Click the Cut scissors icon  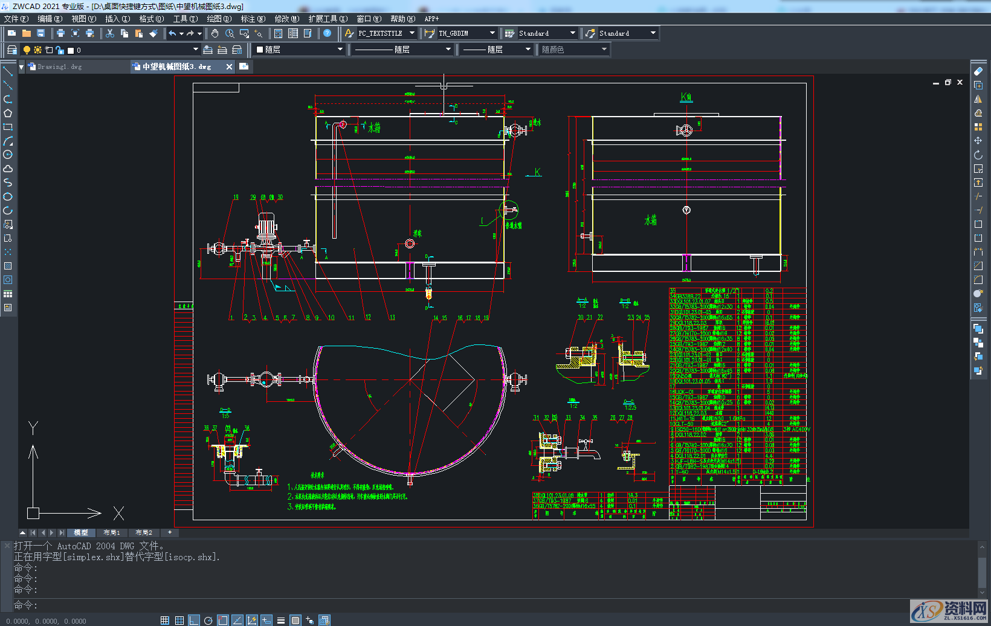[110, 33]
